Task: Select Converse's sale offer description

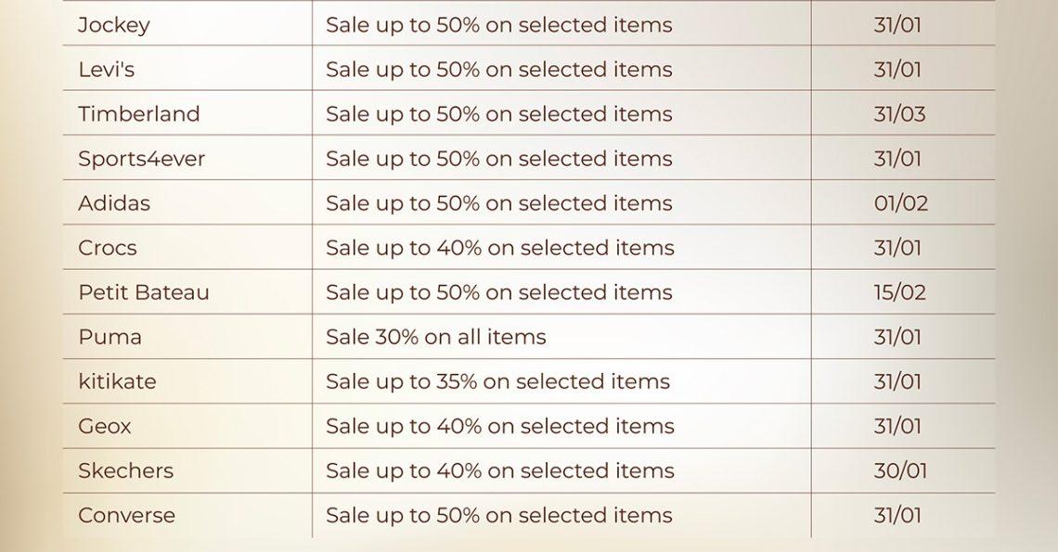Action: click(x=498, y=515)
